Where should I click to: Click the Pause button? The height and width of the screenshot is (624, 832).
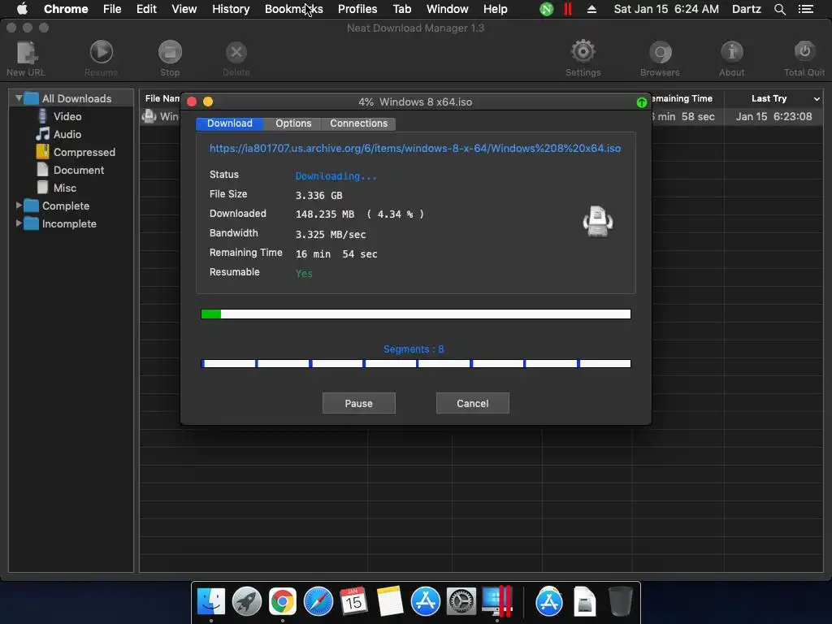(358, 403)
